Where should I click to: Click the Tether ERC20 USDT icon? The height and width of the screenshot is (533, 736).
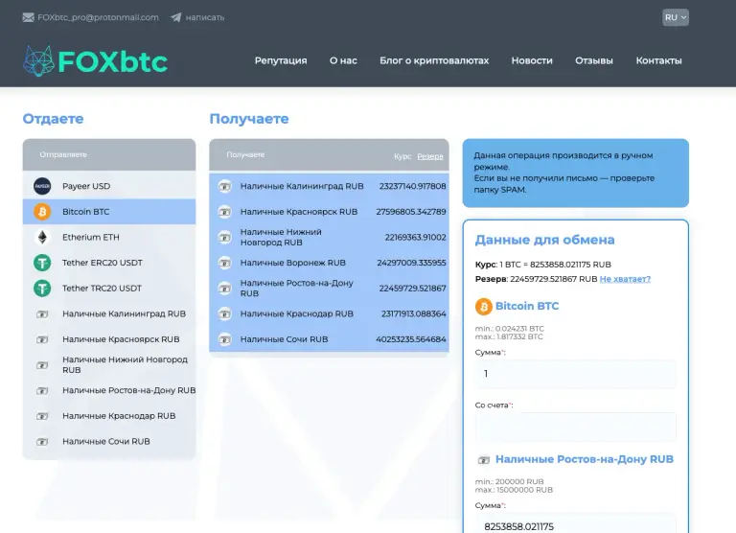pyautogui.click(x=42, y=263)
